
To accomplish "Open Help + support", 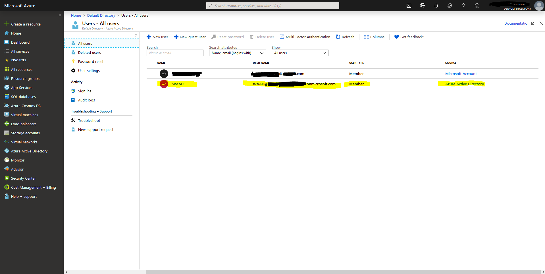I will pos(21,196).
